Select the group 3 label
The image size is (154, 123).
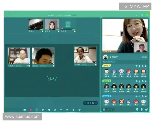coord(107,96)
